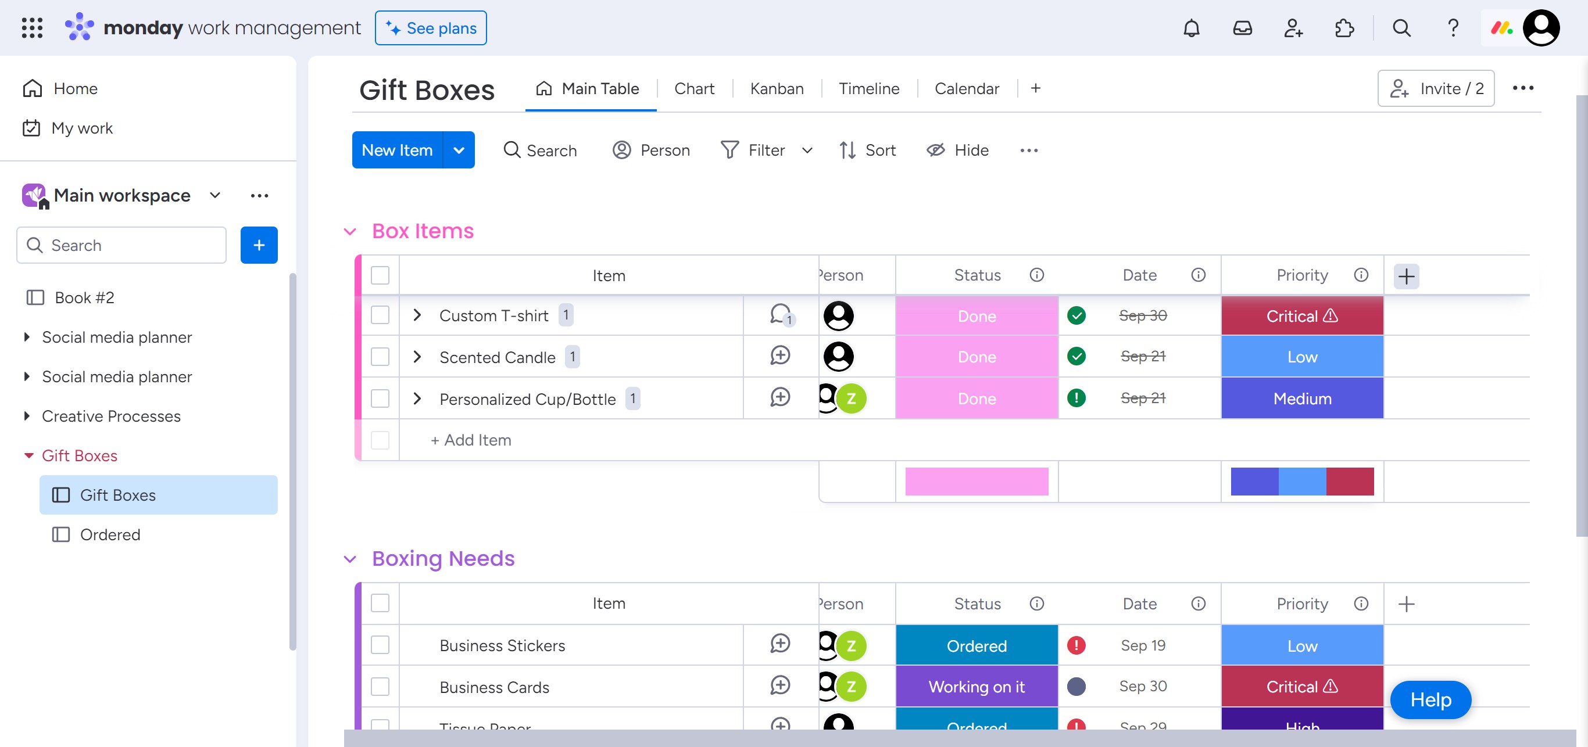Click the workspace search field
The width and height of the screenshot is (1588, 747).
121,245
